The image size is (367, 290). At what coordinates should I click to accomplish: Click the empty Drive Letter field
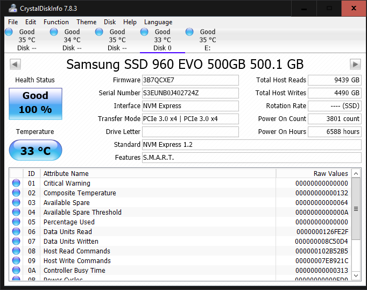[190, 132]
